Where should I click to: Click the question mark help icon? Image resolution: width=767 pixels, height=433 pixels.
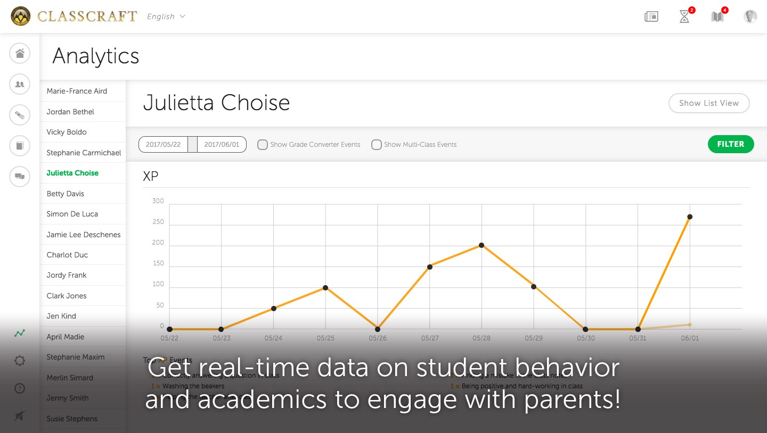pyautogui.click(x=20, y=388)
